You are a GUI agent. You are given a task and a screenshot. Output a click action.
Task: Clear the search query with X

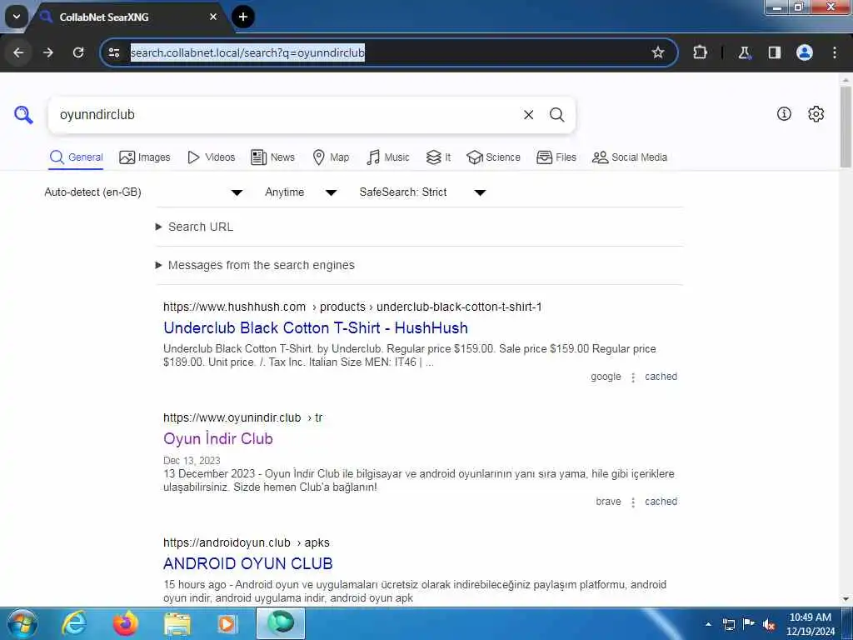click(528, 115)
